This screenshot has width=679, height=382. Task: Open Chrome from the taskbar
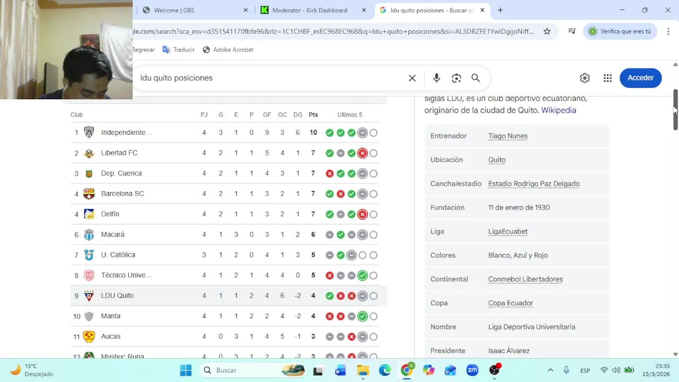point(407,370)
